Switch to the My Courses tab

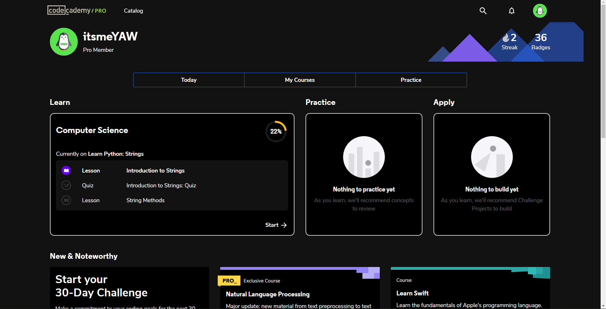click(x=300, y=80)
